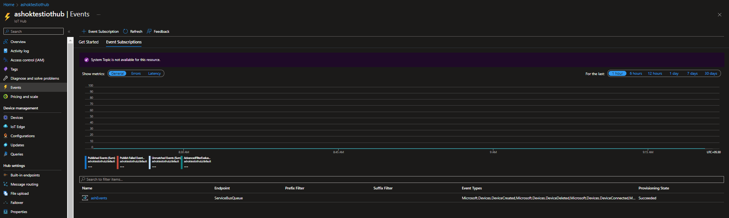Screen dimensions: 729x218
Task: Click the System Topic notice rocket icon
Action: point(87,60)
